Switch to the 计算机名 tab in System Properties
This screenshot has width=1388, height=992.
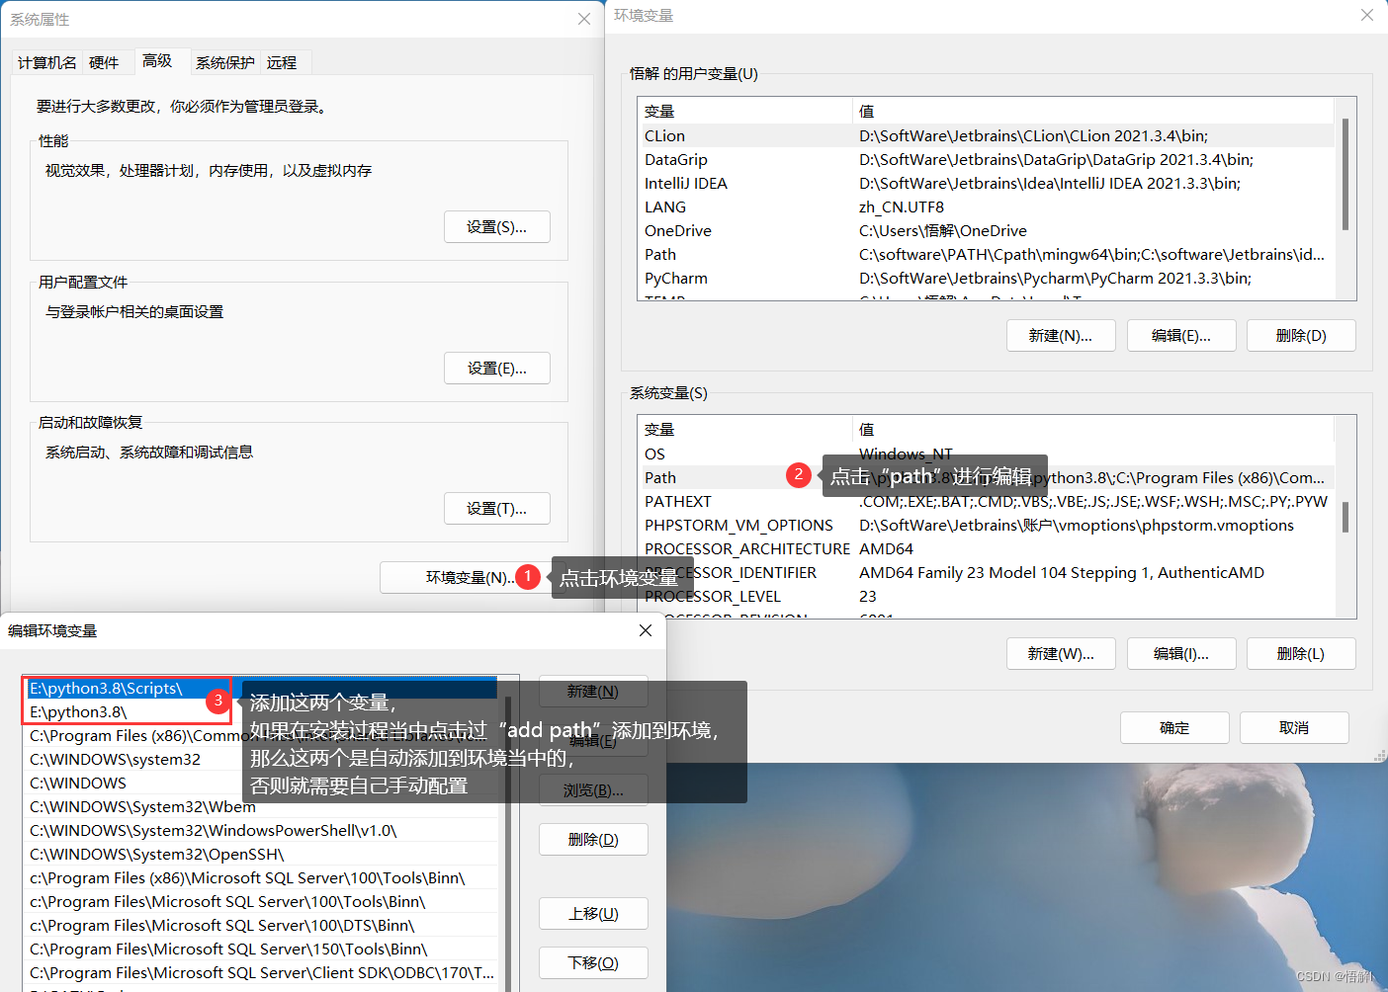(x=46, y=62)
